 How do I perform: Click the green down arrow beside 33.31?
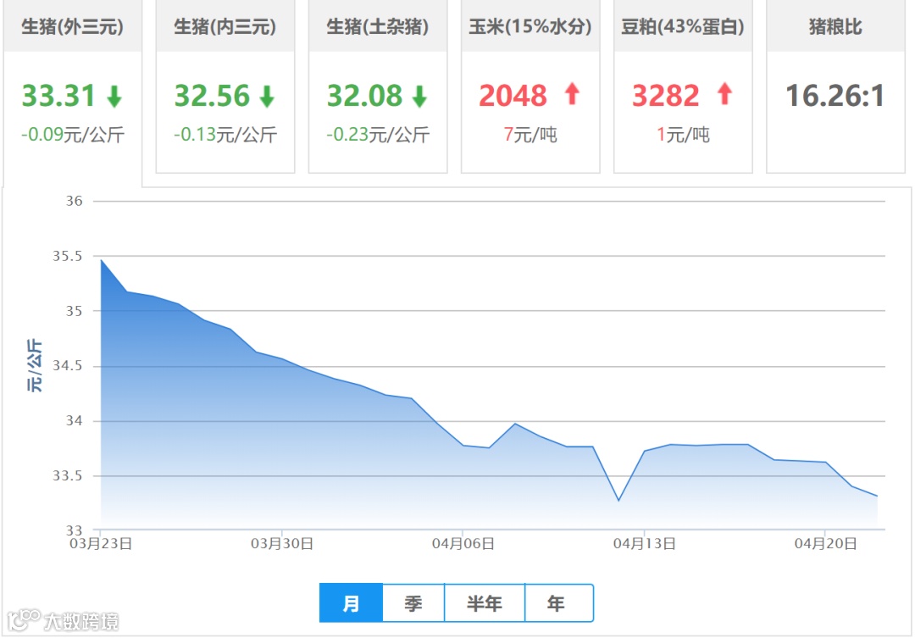(x=114, y=97)
